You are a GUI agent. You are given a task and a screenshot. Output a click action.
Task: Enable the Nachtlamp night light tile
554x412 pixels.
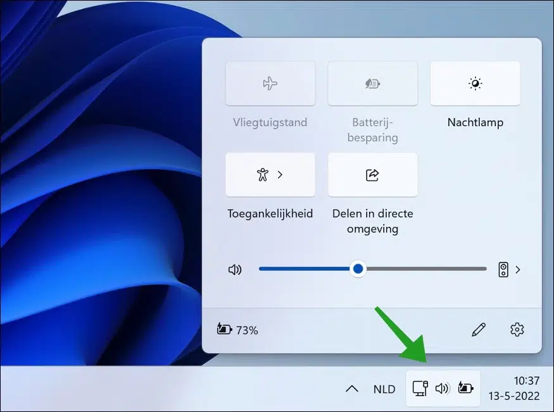click(x=475, y=84)
